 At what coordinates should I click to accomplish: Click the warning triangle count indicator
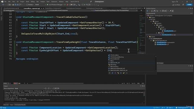[20, 84]
